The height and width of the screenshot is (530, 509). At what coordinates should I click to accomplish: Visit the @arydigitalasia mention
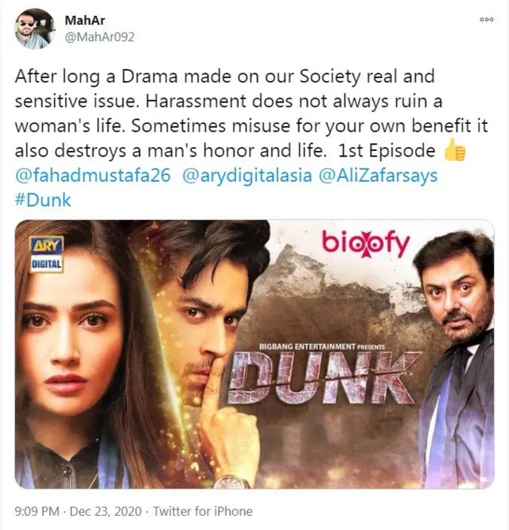pos(247,176)
